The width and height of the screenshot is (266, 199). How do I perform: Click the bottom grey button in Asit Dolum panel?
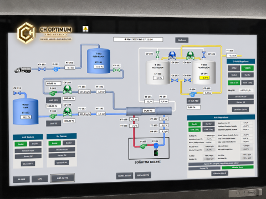click(x=28, y=164)
